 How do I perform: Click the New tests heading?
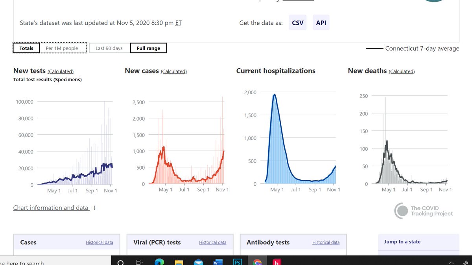(x=29, y=71)
